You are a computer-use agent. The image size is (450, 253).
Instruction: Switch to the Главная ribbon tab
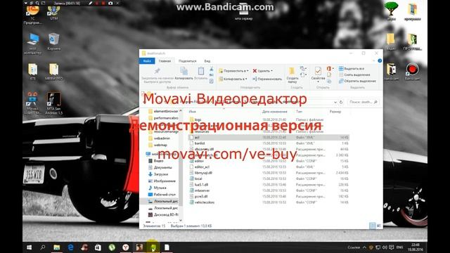coord(165,61)
